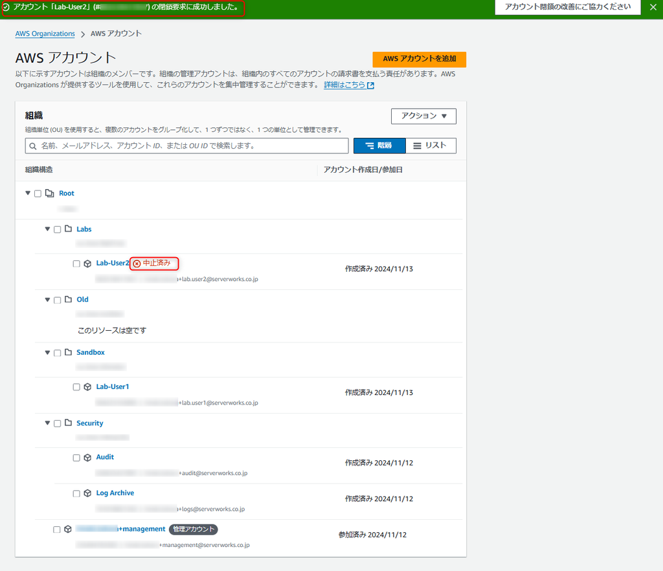Click the 参加済み 2024/11/12 date
663x571 pixels.
point(372,535)
